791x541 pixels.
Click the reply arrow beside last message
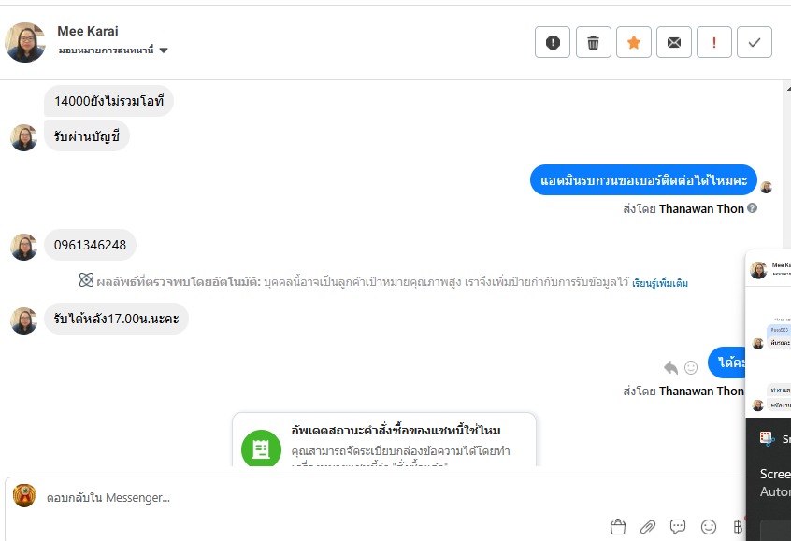(670, 367)
